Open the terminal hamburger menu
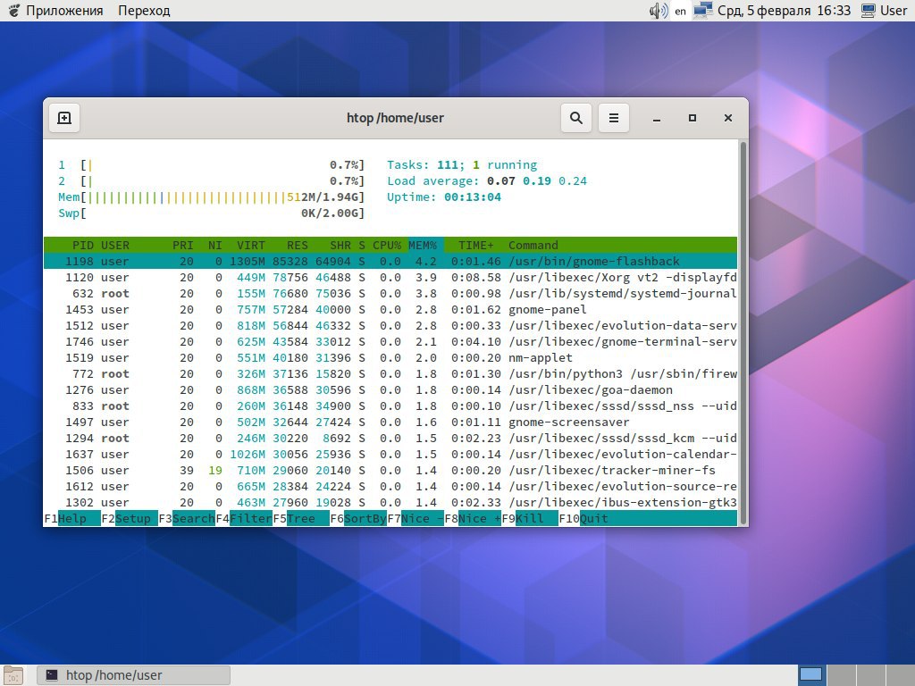The image size is (915, 686). pos(613,118)
